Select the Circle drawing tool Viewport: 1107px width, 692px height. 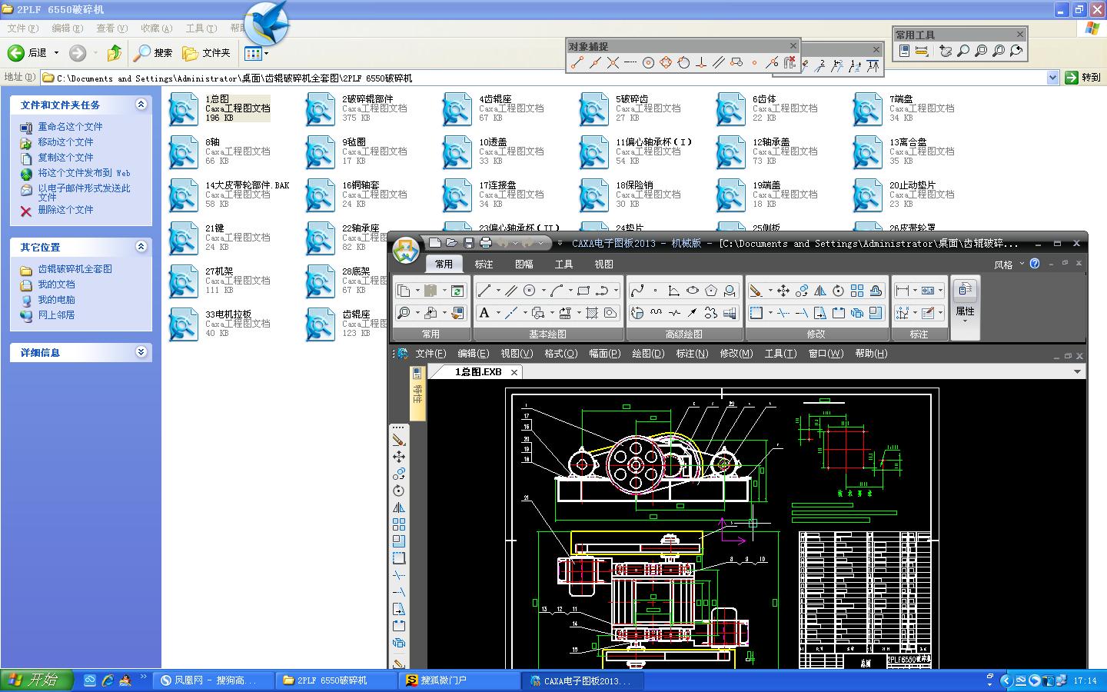click(530, 291)
